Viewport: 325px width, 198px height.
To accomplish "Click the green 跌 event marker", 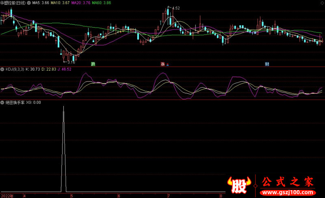I will point(93,64).
